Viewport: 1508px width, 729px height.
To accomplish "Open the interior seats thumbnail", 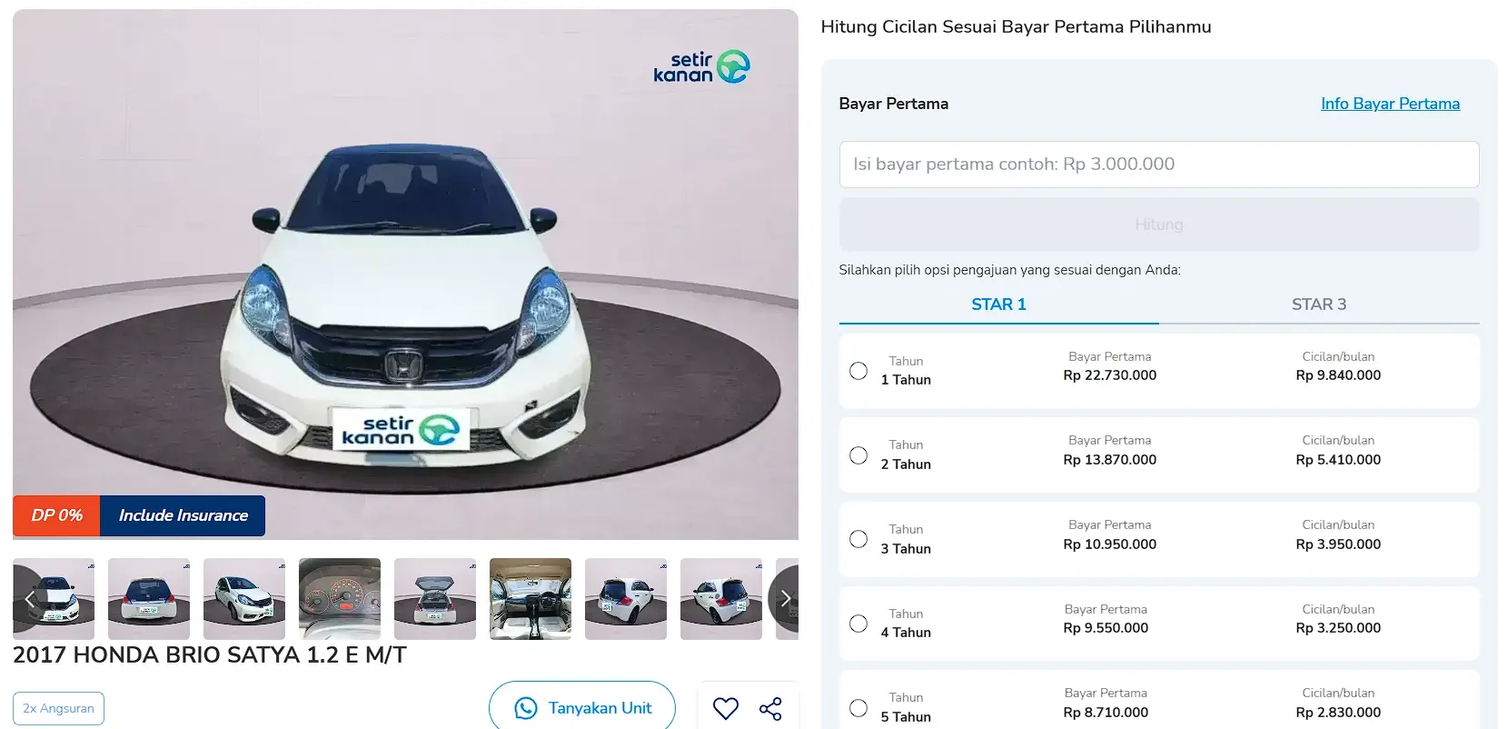I will (x=531, y=599).
